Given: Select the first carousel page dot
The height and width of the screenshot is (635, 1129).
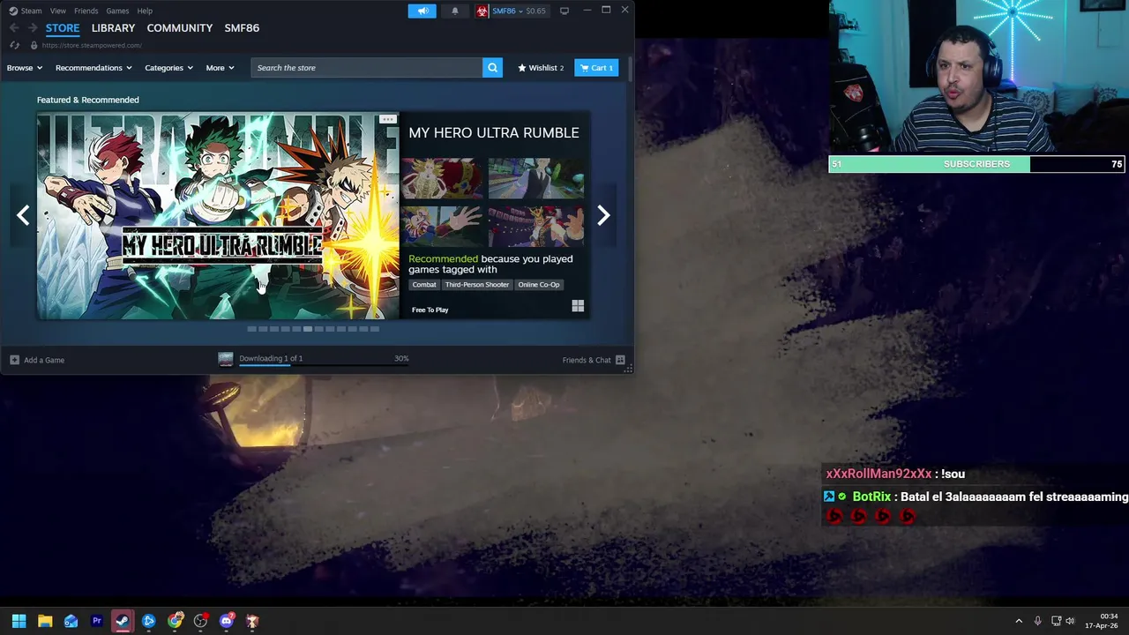Looking at the screenshot, I should coord(251,329).
